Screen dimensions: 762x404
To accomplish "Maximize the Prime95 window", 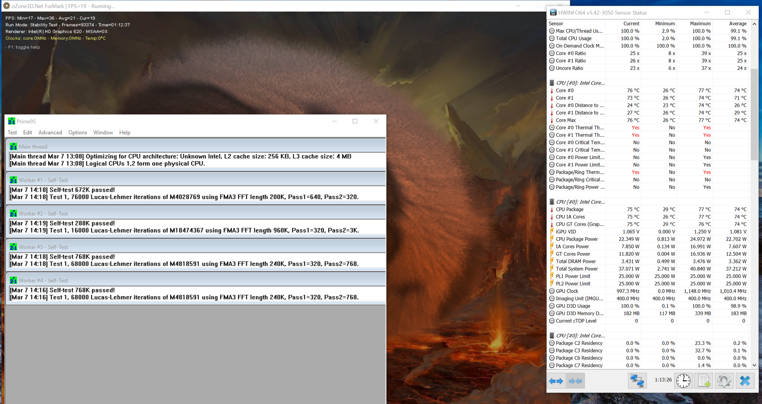I will click(x=355, y=121).
